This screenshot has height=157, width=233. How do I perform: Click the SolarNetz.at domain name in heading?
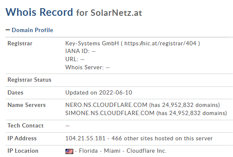116,13
